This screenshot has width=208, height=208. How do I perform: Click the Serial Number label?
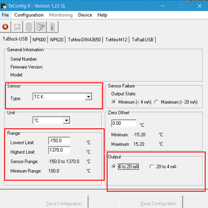point(24,59)
